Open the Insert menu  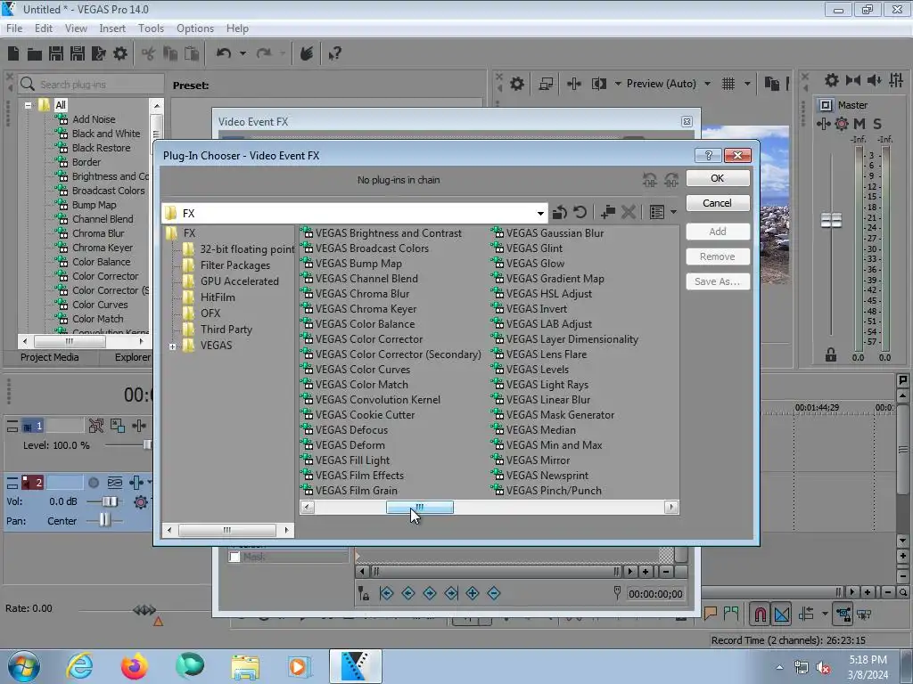click(x=111, y=28)
